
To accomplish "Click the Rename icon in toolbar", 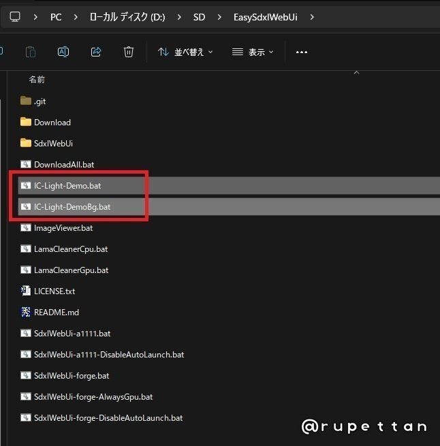I will click(x=63, y=52).
